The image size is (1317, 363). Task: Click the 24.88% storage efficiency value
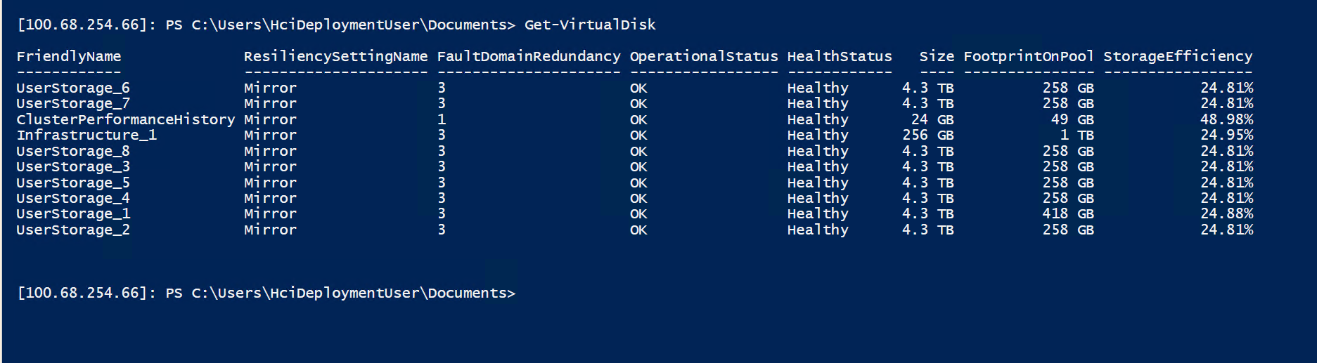(1226, 213)
